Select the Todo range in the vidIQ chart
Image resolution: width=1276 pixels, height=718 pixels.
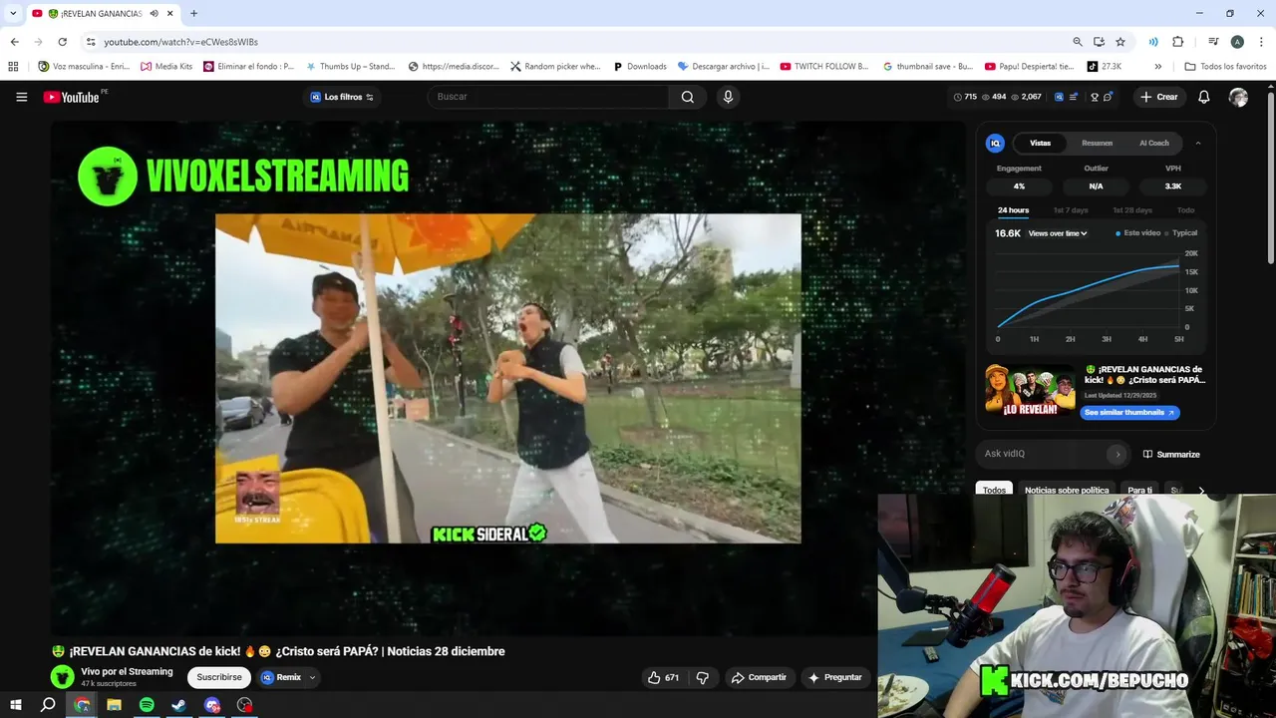click(x=1185, y=210)
